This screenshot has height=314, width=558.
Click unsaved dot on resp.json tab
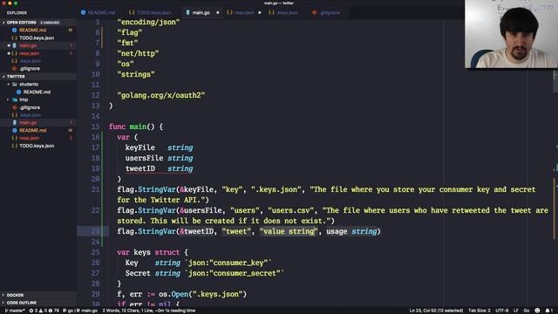pos(260,13)
